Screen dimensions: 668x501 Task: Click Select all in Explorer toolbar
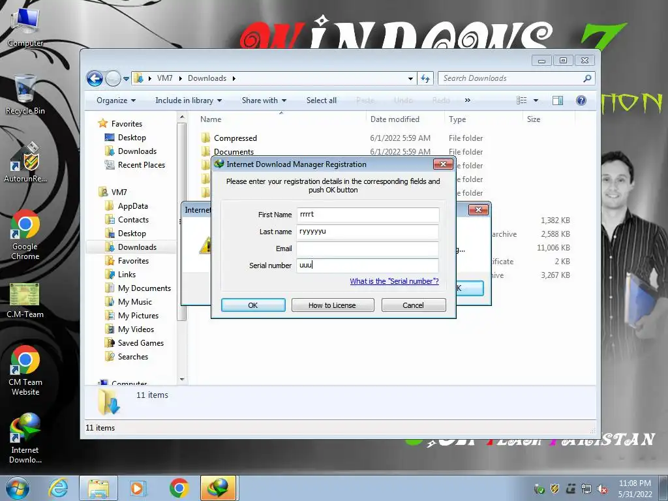(x=321, y=100)
